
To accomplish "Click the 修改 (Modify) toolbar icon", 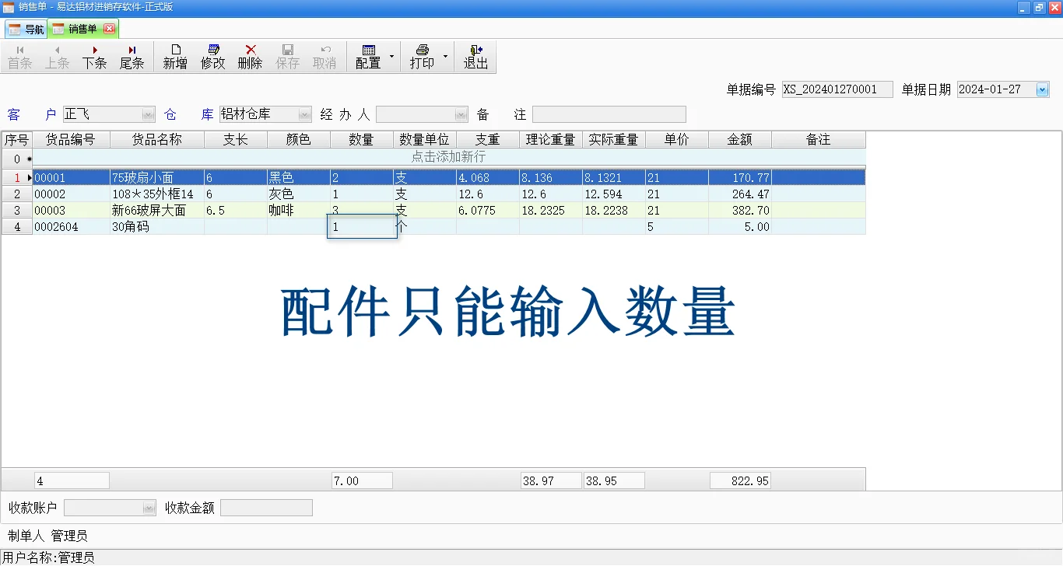I will click(x=212, y=56).
